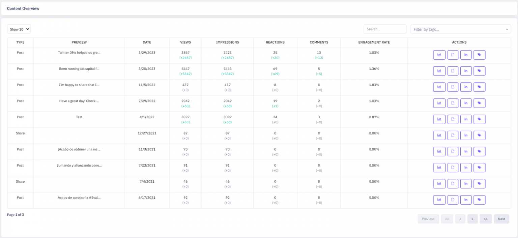The width and height of the screenshot is (518, 238).
Task: Open chart icon for the 'Test' post
Action: click(439, 119)
